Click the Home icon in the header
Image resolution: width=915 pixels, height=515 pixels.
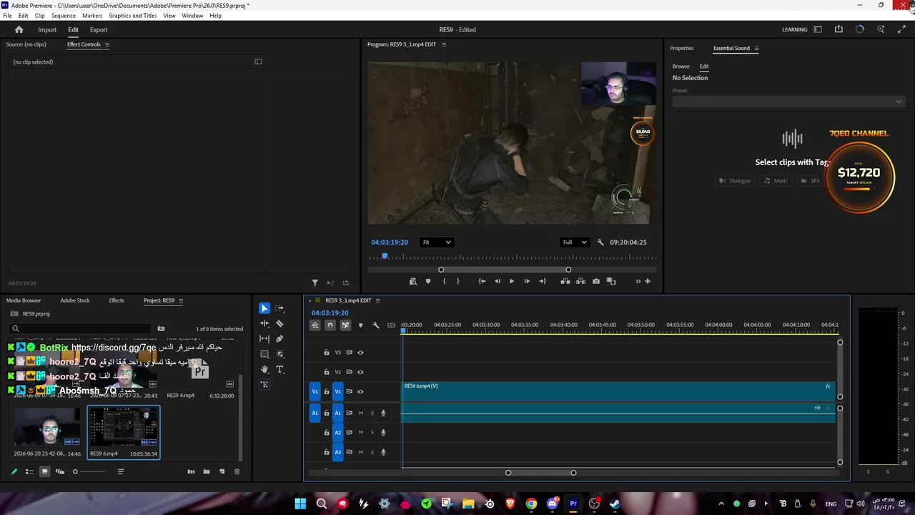pyautogui.click(x=19, y=29)
